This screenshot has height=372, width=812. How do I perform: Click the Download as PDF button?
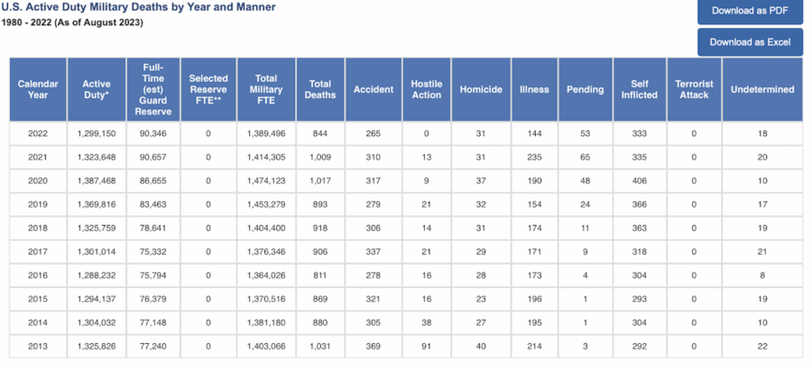pos(750,12)
